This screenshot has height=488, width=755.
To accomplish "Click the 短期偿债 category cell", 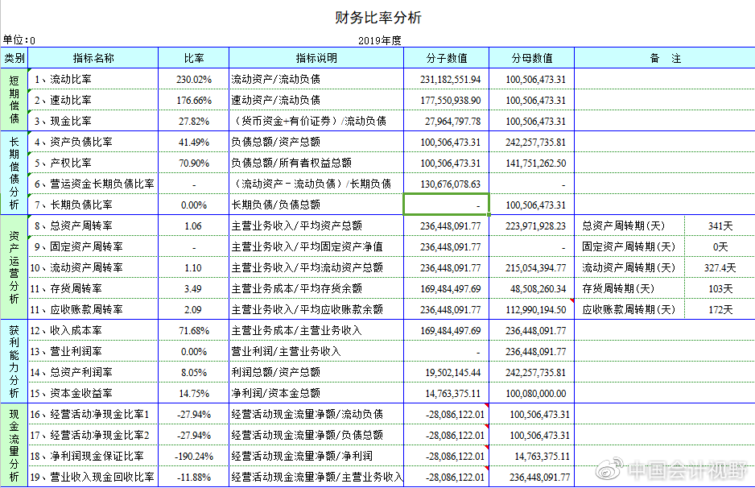I will pos(14,100).
